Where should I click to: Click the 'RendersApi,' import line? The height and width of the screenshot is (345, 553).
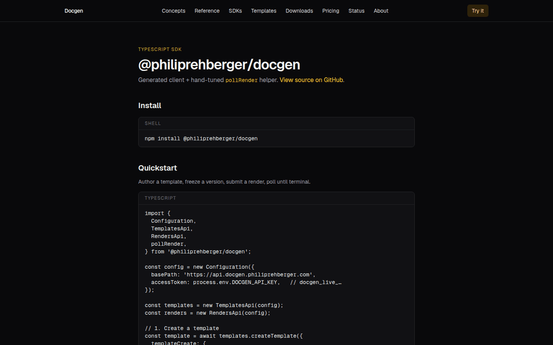coord(169,236)
